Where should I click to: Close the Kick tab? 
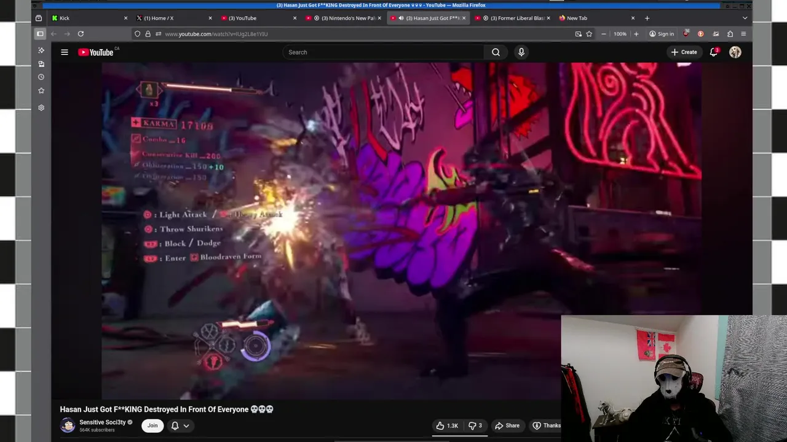coord(125,18)
